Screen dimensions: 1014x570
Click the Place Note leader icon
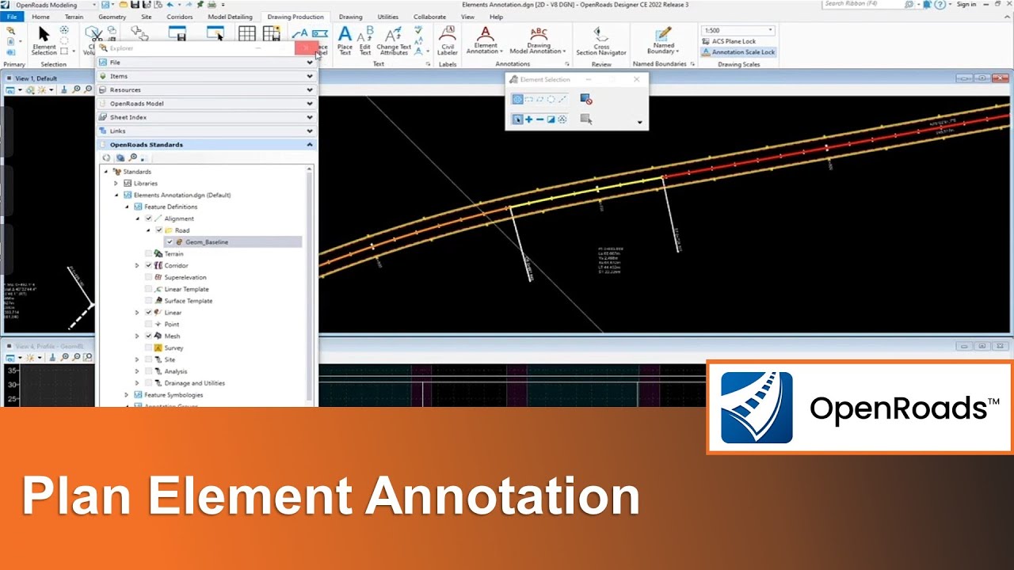click(x=299, y=33)
